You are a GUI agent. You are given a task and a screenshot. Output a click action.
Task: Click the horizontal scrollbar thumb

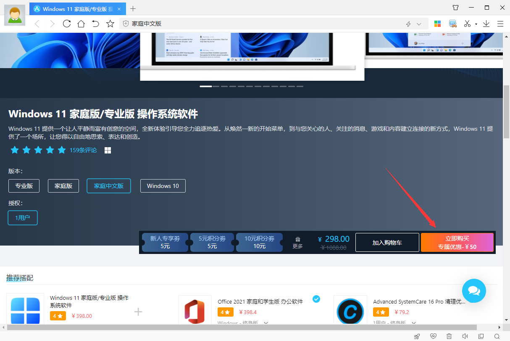point(242,327)
